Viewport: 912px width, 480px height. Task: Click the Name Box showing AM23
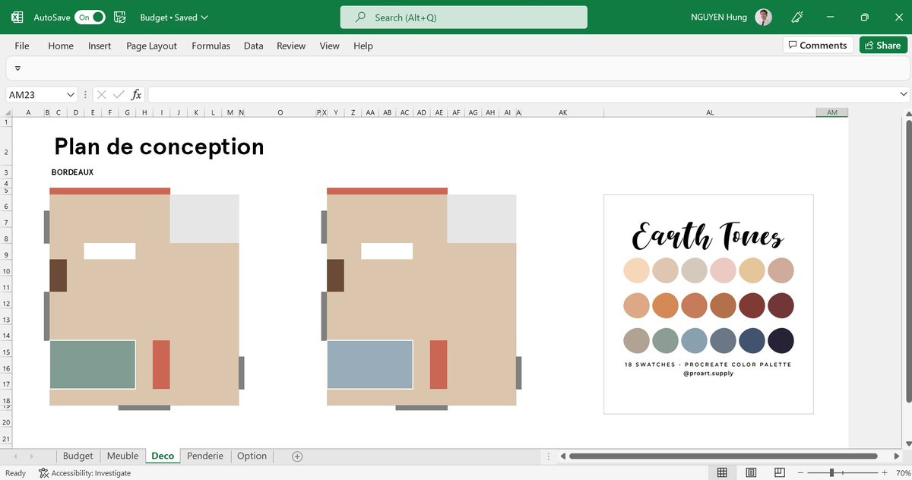pos(36,94)
